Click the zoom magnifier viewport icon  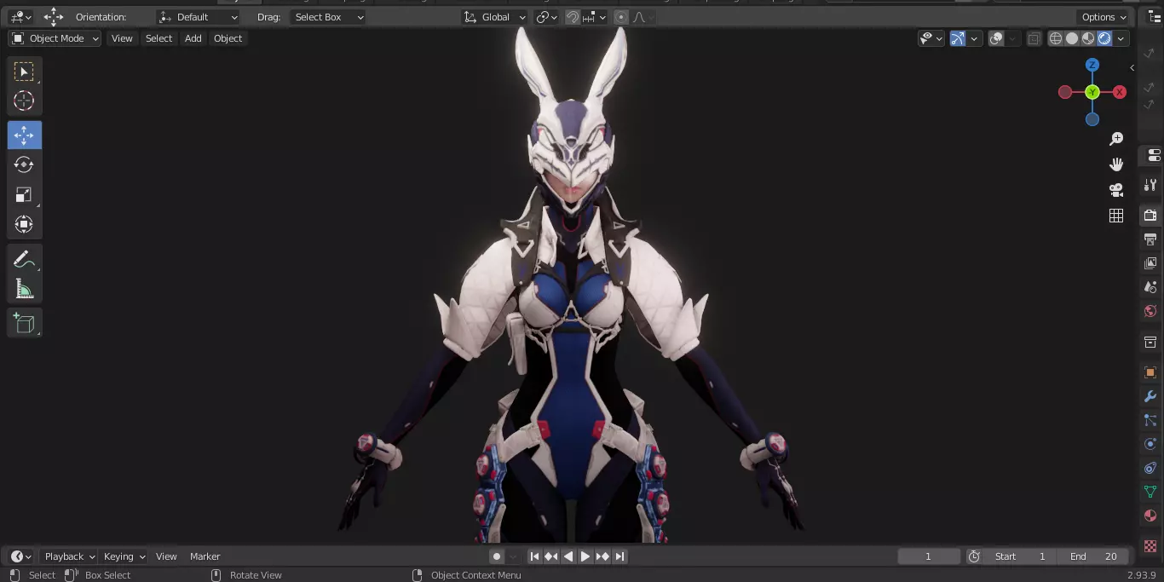[x=1116, y=139]
